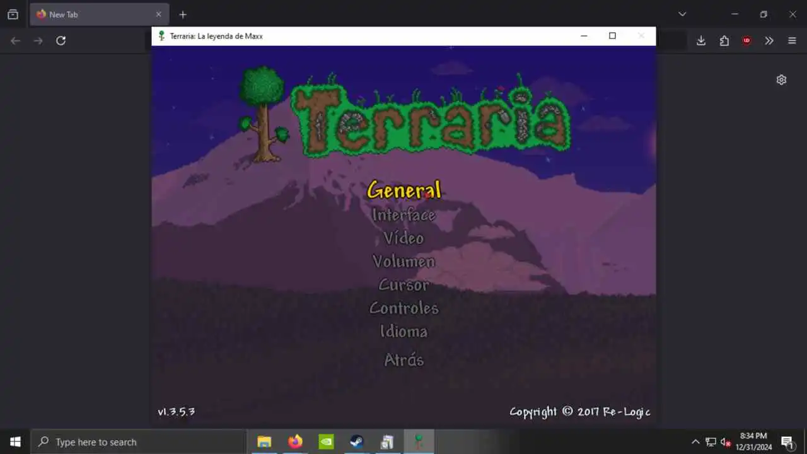The width and height of the screenshot is (807, 454).
Task: Open Steam from the taskbar
Action: [x=357, y=442]
